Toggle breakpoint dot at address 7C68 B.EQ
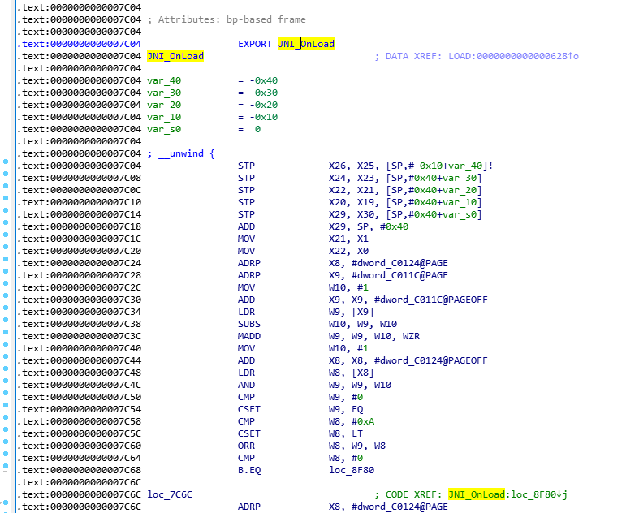The image size is (639, 513). coord(6,466)
